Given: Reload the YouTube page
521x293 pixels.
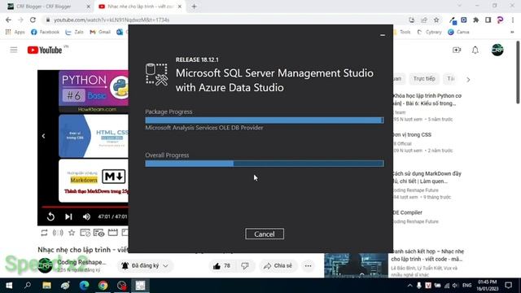Looking at the screenshot, I should point(33,20).
